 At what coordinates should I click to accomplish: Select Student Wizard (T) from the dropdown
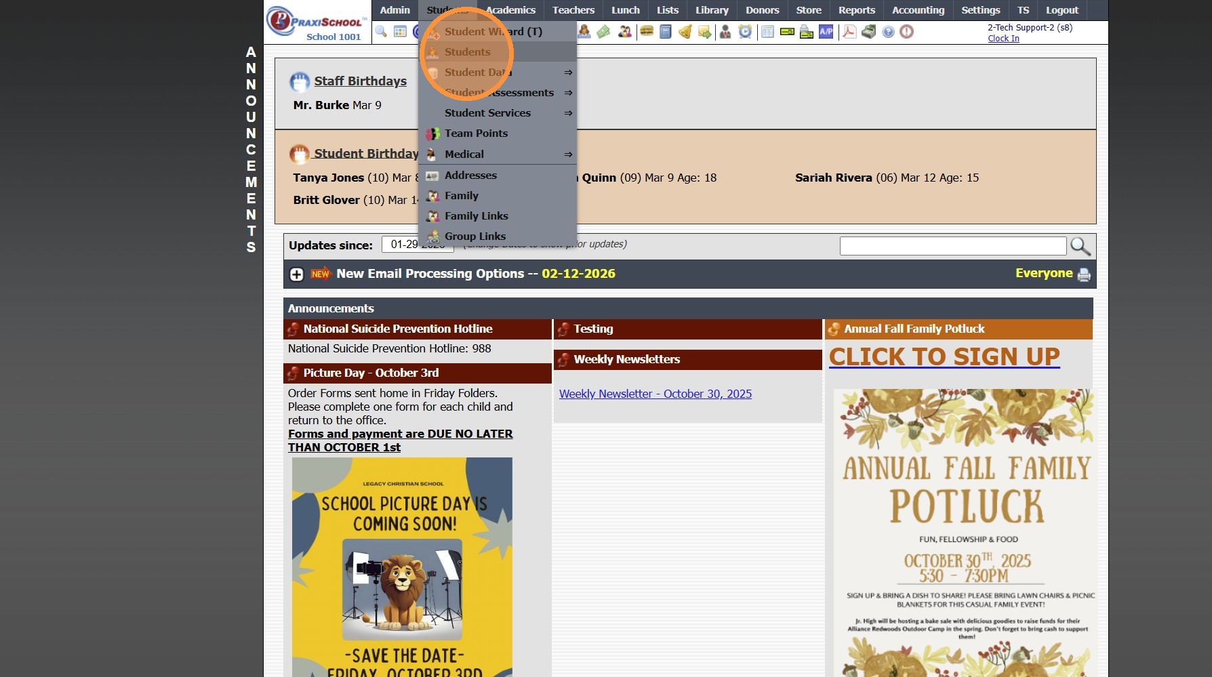pyautogui.click(x=498, y=32)
